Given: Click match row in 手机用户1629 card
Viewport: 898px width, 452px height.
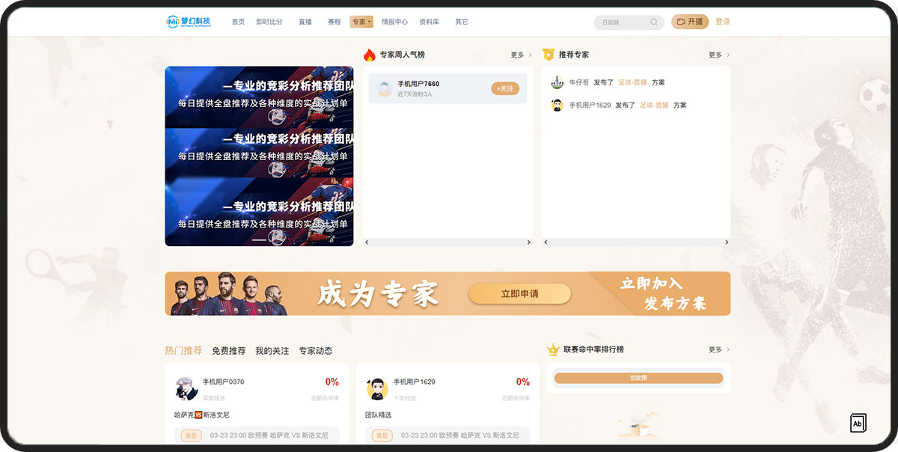Looking at the screenshot, I should point(448,436).
